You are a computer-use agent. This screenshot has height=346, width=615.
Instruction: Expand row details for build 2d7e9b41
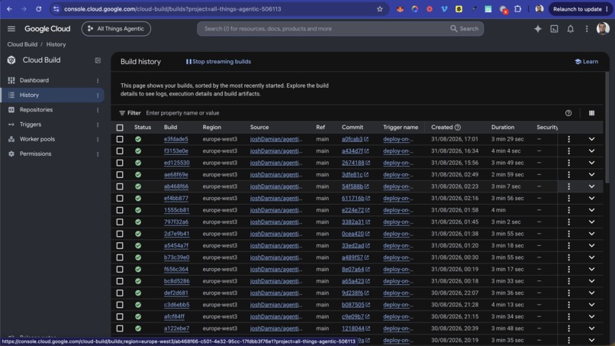[x=591, y=234]
